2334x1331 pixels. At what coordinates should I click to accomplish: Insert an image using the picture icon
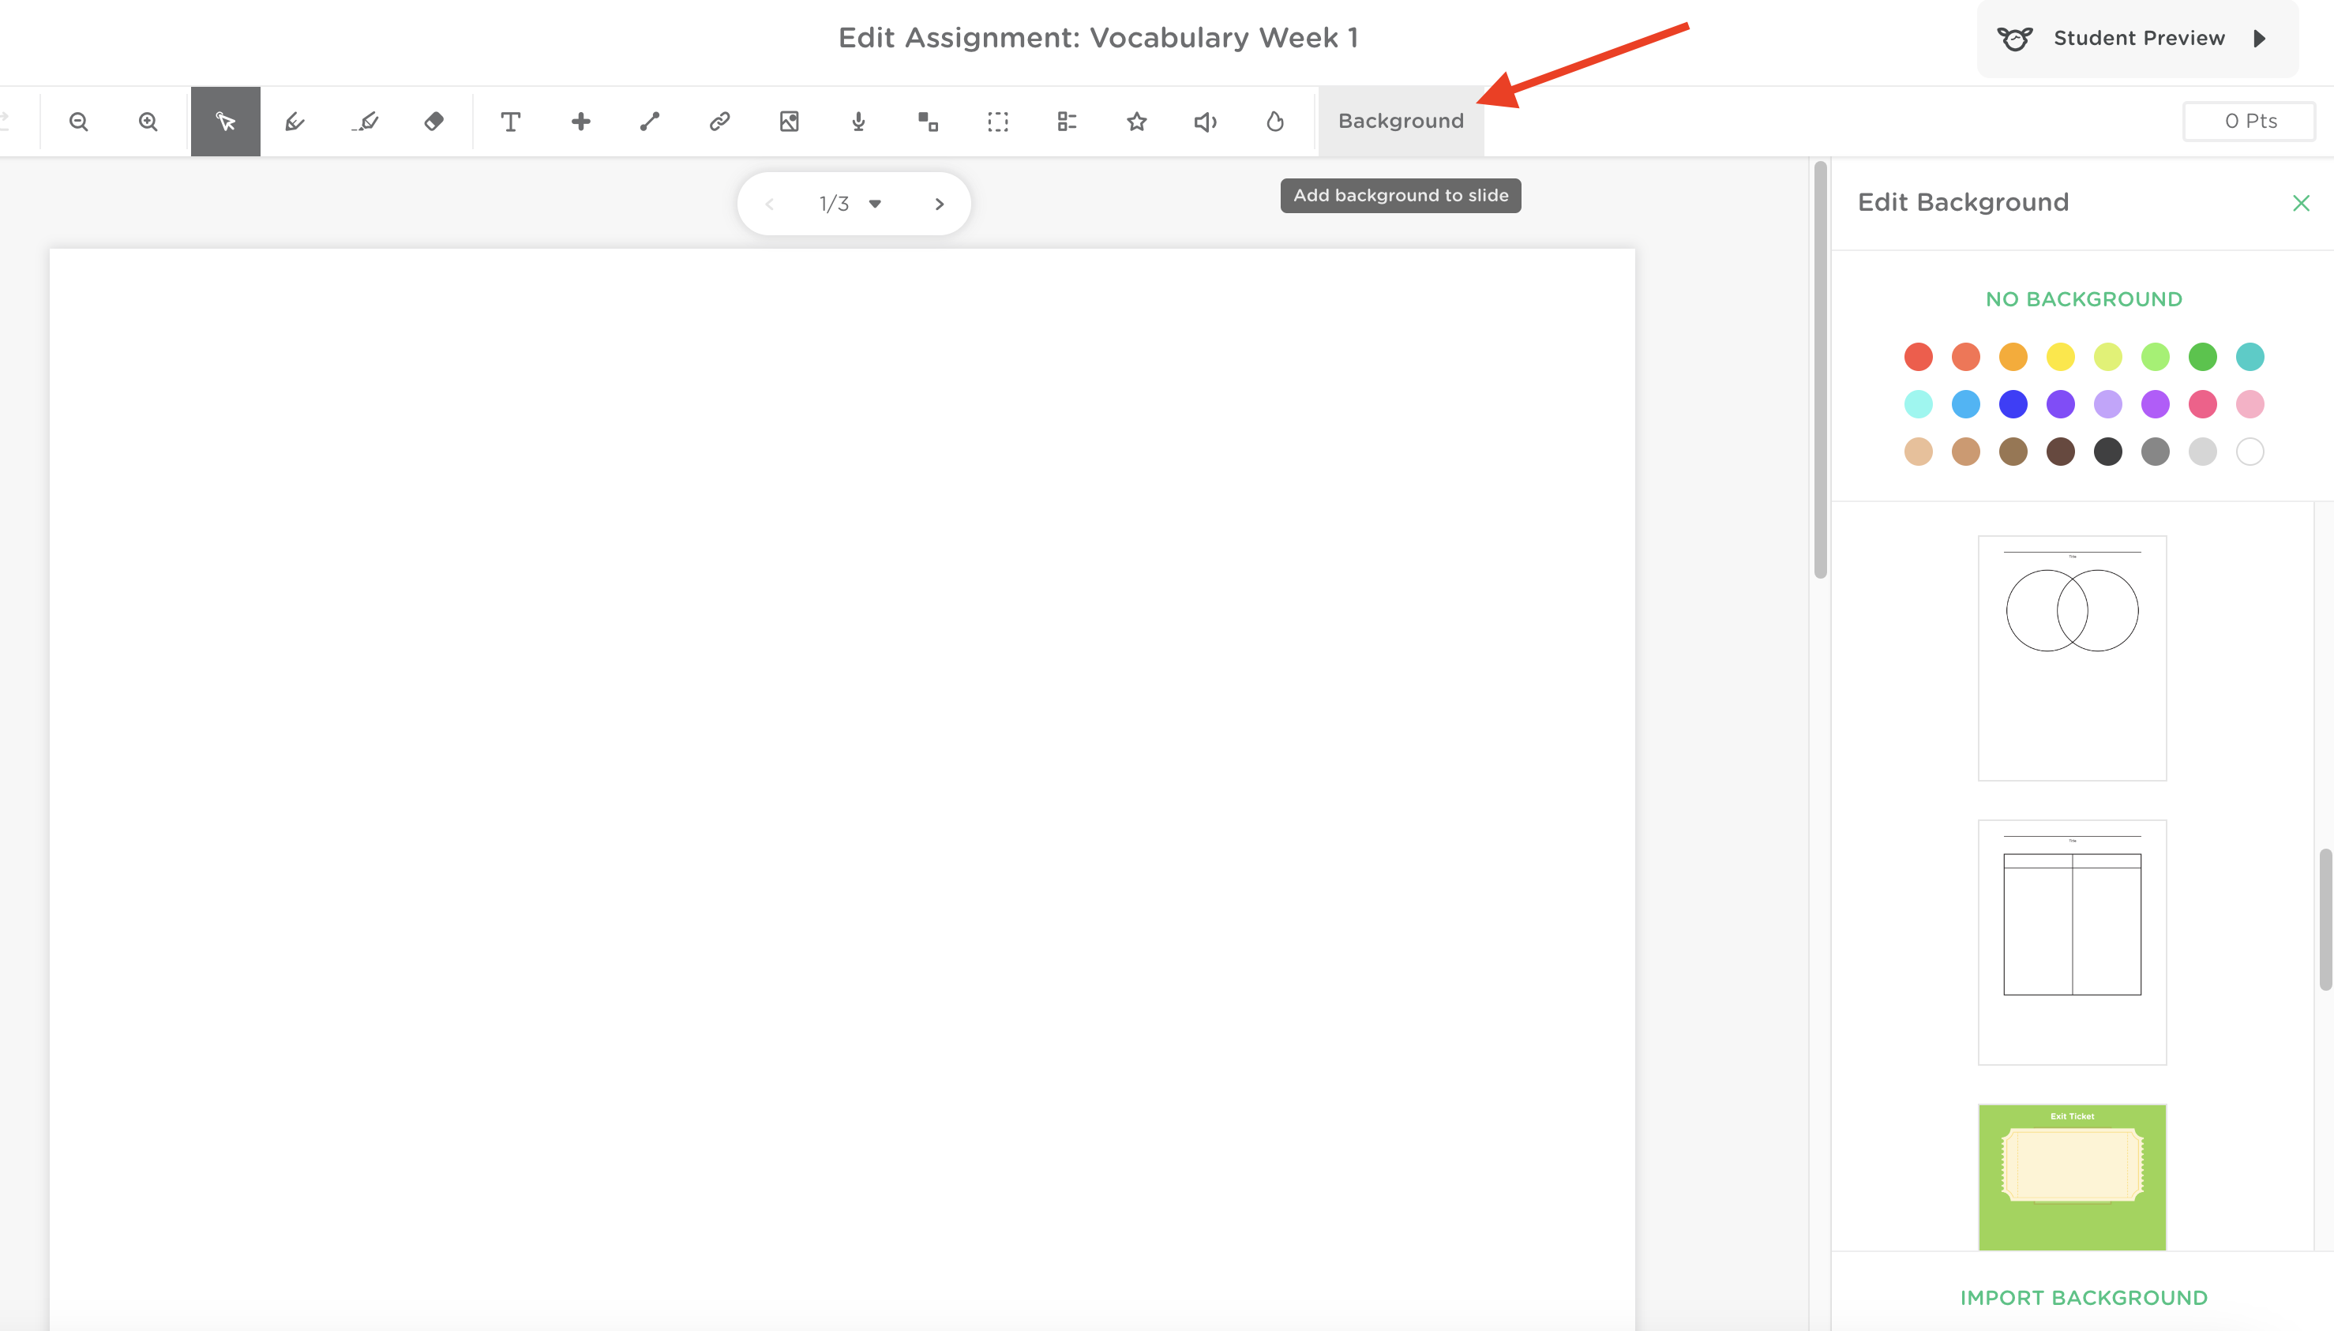[x=789, y=122]
